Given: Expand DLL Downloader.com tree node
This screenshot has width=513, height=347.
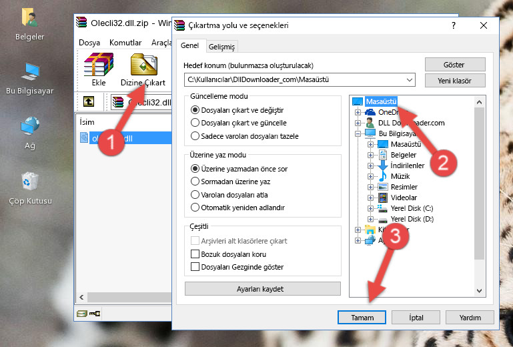Looking at the screenshot, I should (x=358, y=123).
